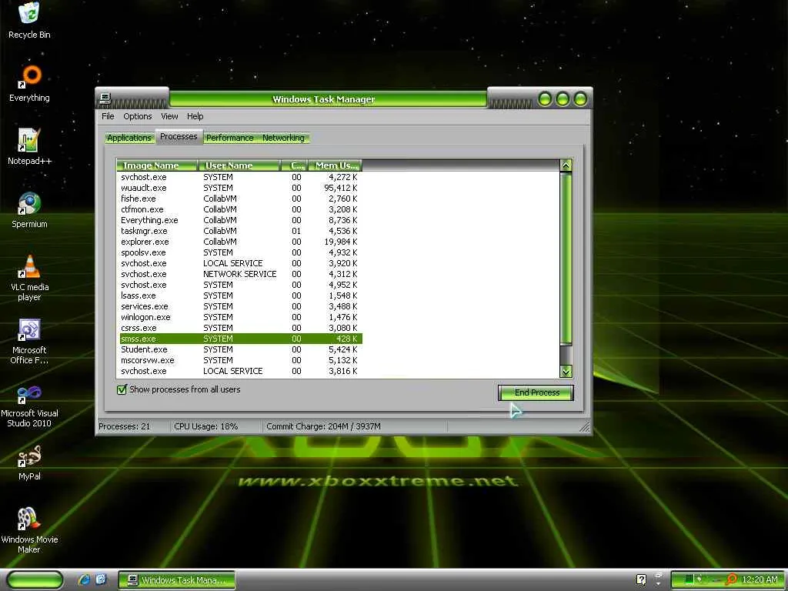
Task: Select the taskmgr.exe process row
Action: tap(239, 231)
